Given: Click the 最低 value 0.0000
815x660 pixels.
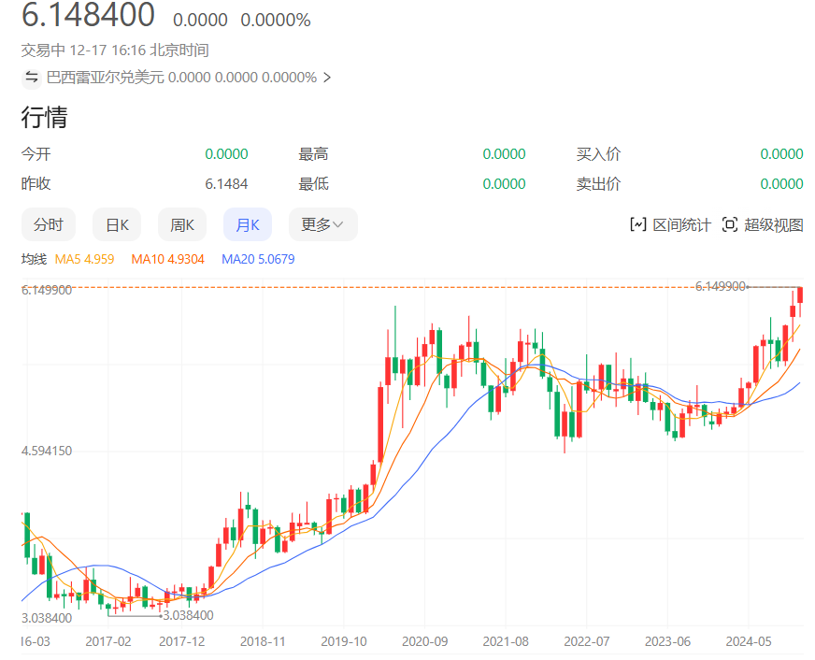Looking at the screenshot, I should tap(504, 184).
